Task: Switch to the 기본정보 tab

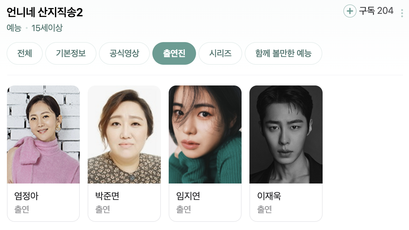Action: point(71,53)
